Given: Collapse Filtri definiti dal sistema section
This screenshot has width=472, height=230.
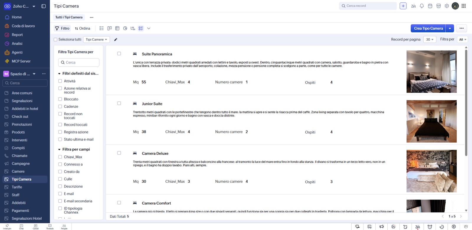Looking at the screenshot, I should click(59, 74).
